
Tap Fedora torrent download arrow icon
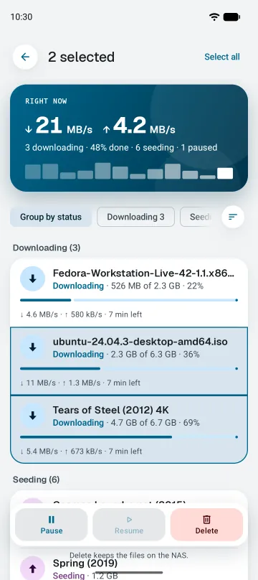(32, 279)
